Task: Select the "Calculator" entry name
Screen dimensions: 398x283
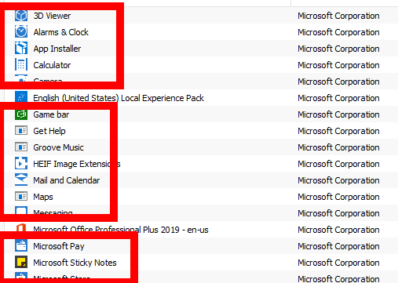Action: click(x=52, y=65)
